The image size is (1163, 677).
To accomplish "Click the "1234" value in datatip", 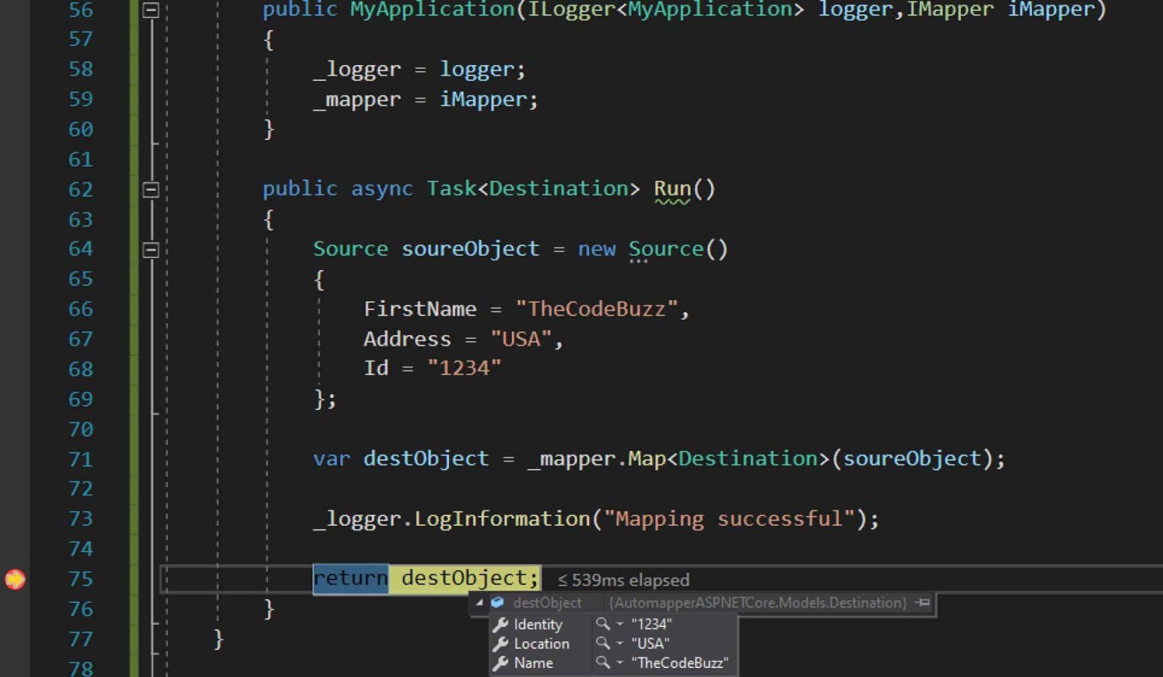I will [651, 625].
